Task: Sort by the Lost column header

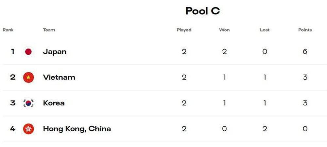Action: [x=265, y=30]
